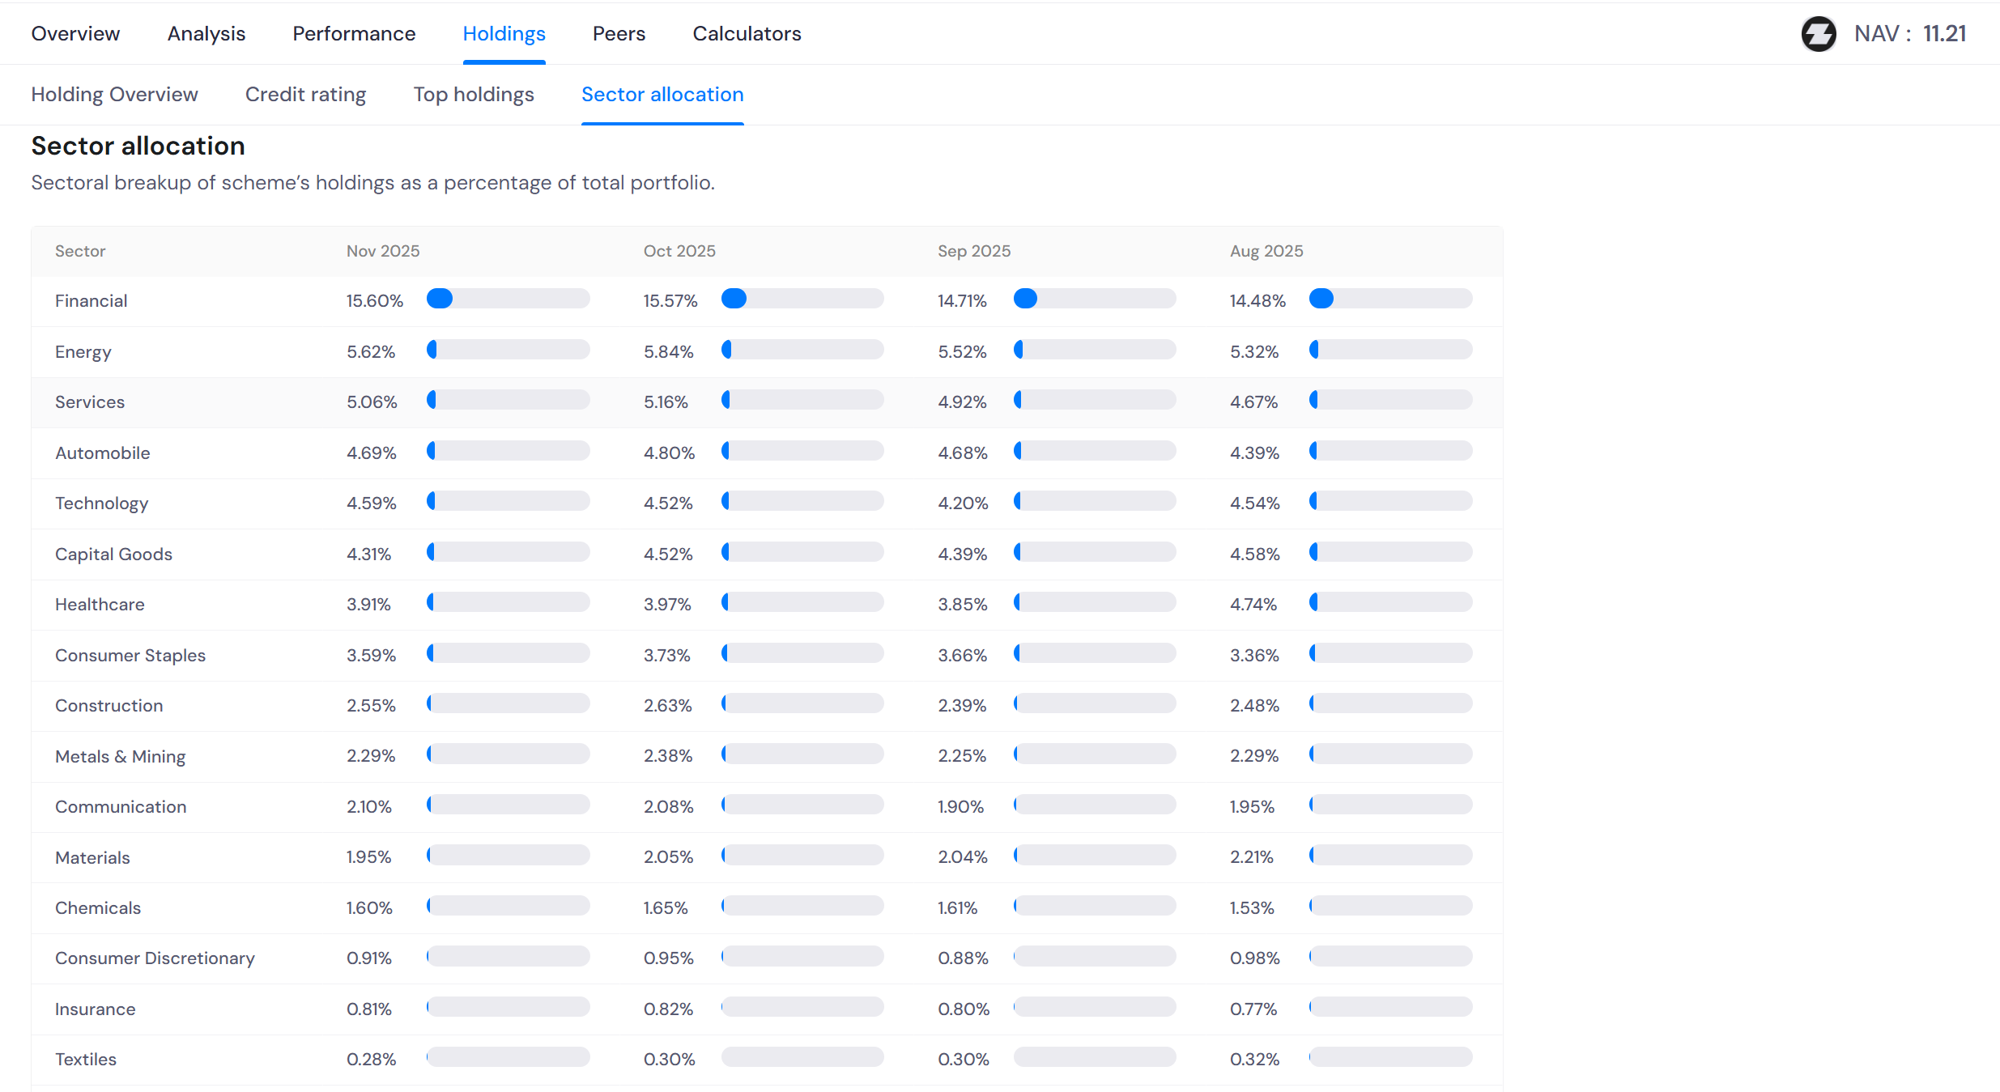Select the Holding Overview sub-tab

[114, 95]
